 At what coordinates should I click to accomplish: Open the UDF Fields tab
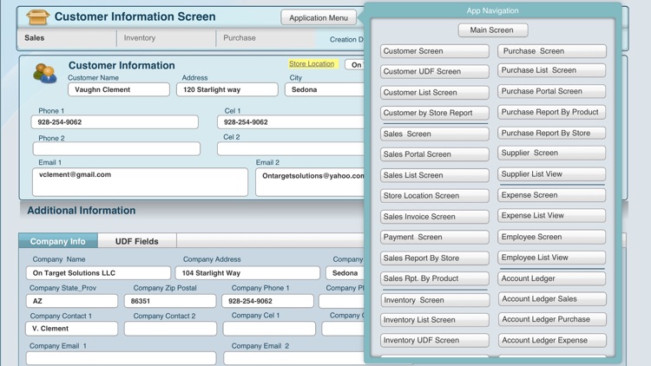coord(137,241)
